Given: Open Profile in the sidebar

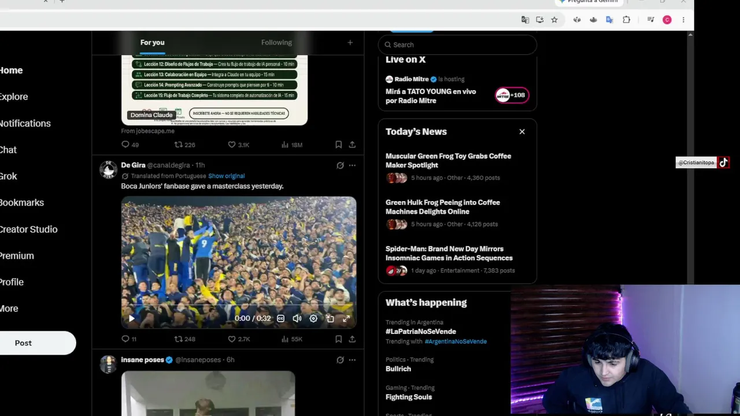Looking at the screenshot, I should [x=12, y=283].
